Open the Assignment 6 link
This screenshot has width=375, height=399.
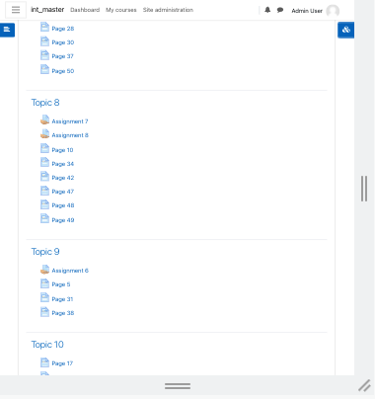[x=70, y=271]
